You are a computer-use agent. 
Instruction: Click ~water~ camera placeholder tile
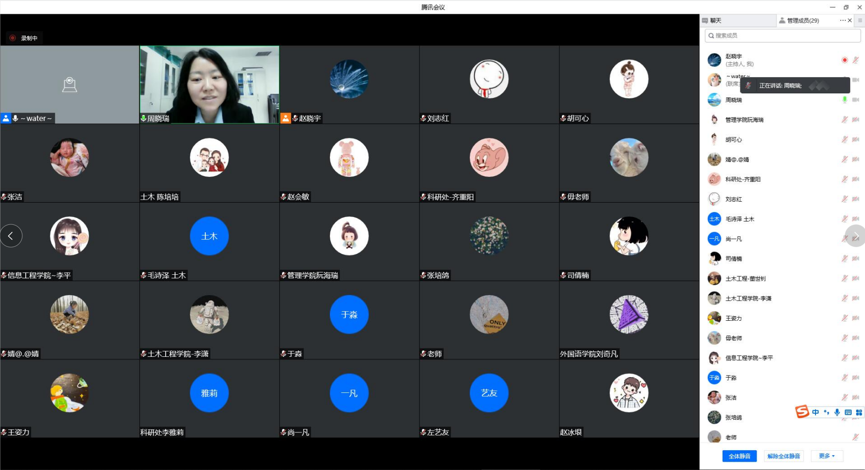click(x=69, y=85)
